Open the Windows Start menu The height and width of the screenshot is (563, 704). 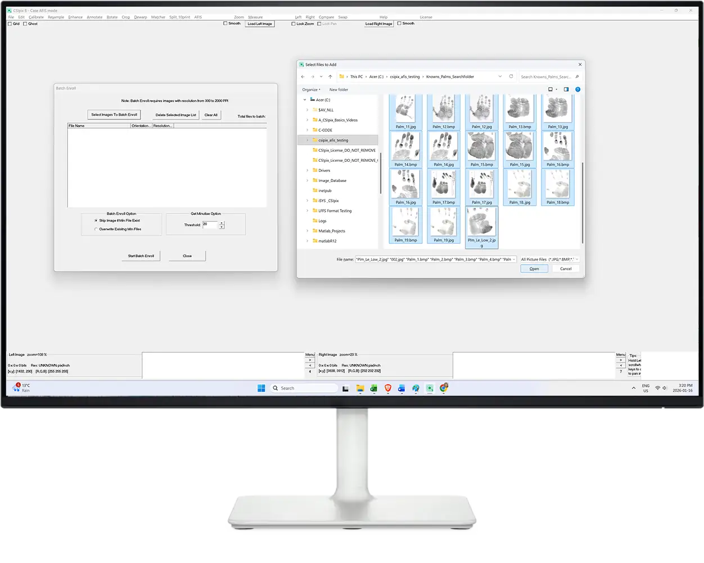tap(261, 388)
